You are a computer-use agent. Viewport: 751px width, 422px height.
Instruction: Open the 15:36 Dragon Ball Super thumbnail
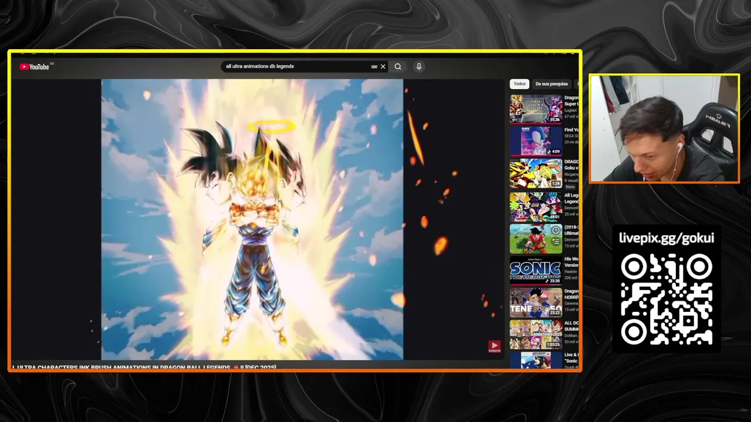(x=536, y=109)
